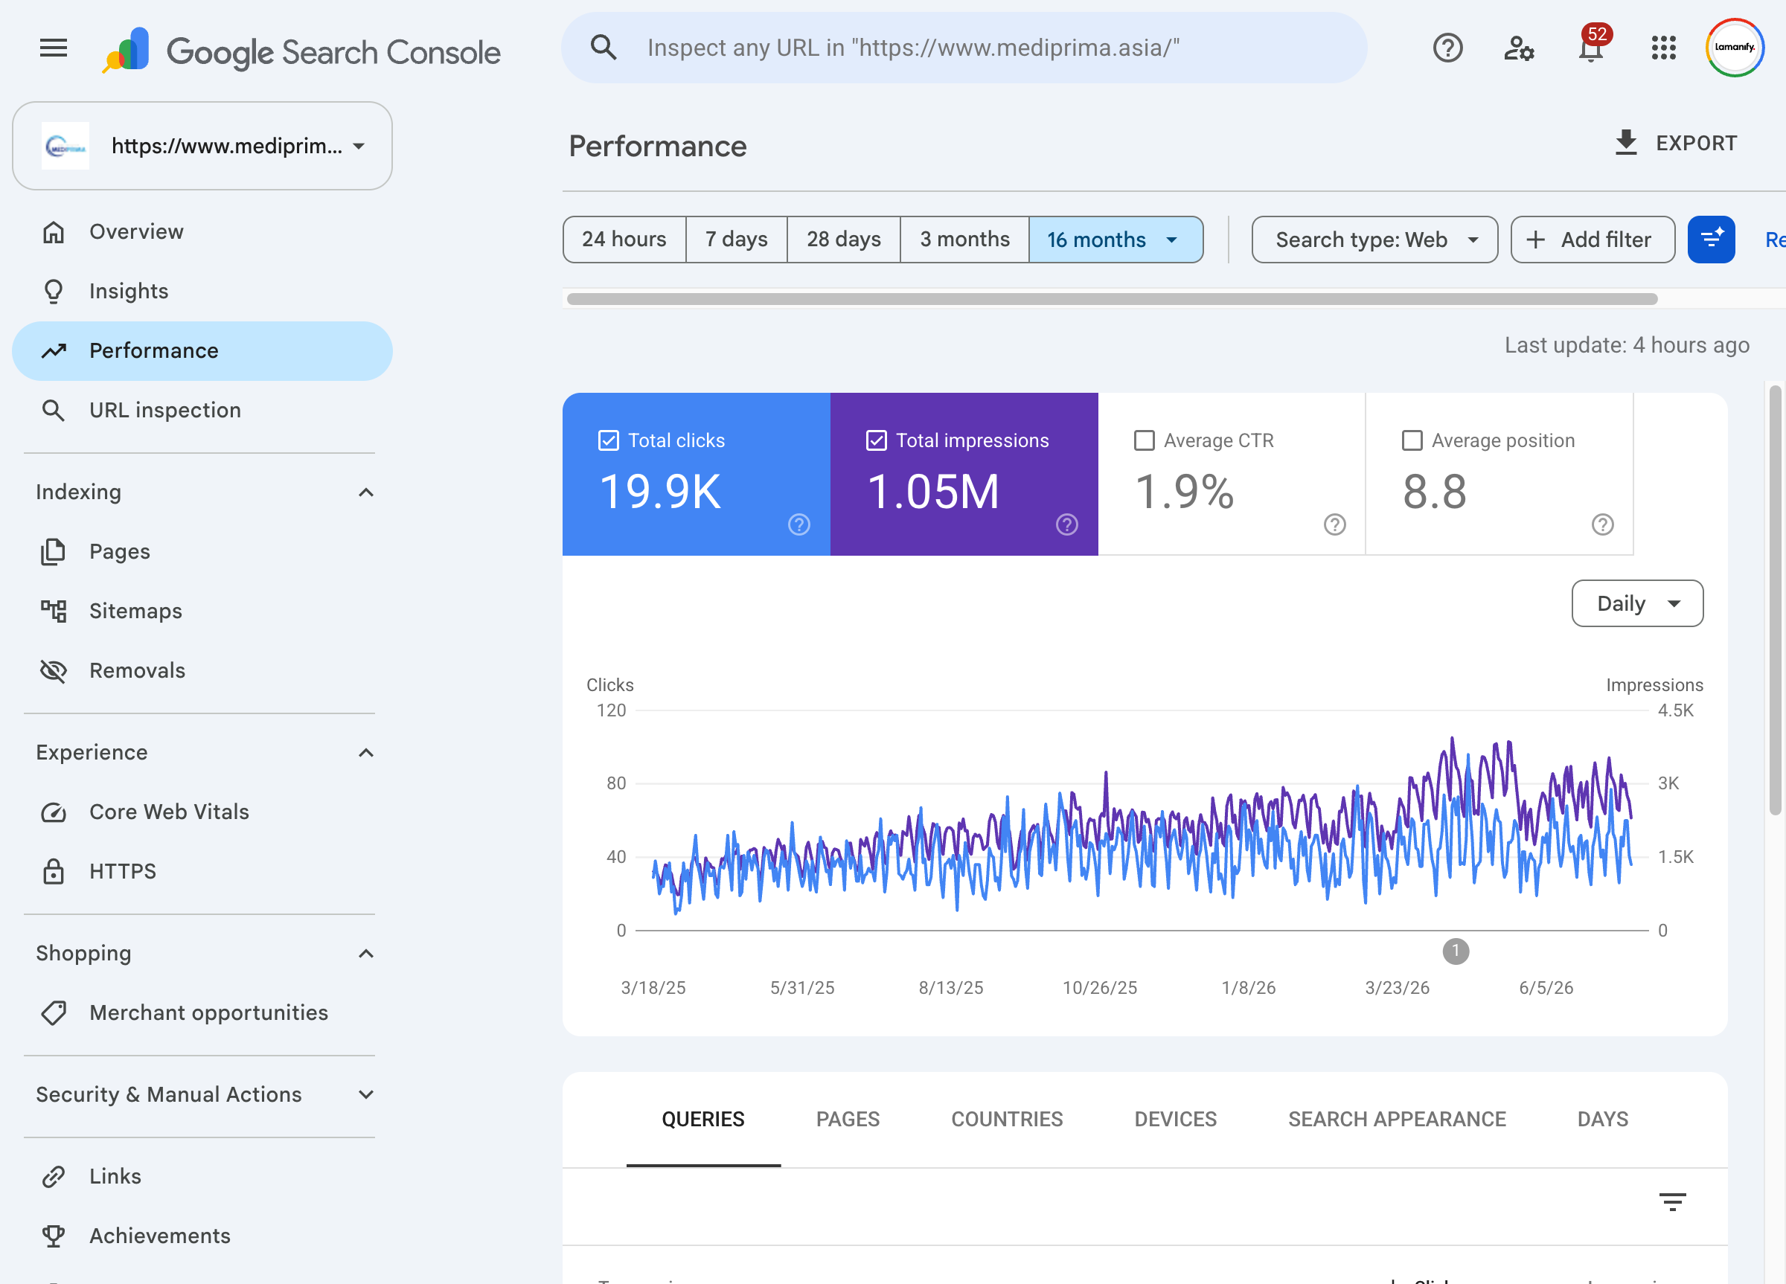Click the Achievements trophy icon

pyautogui.click(x=54, y=1236)
